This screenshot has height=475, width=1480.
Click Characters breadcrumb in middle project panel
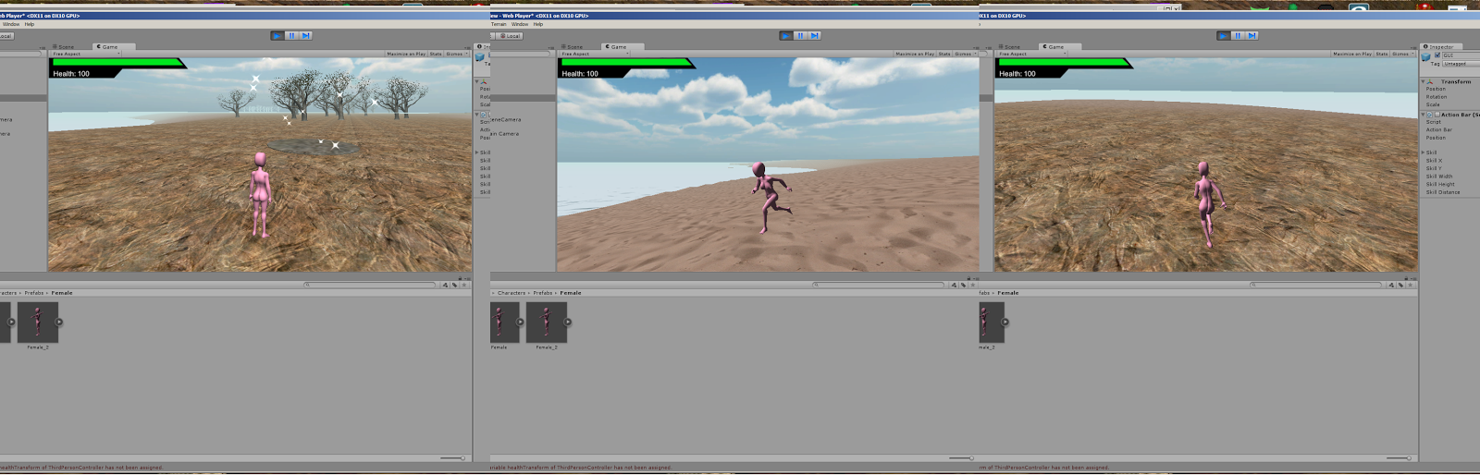(512, 293)
